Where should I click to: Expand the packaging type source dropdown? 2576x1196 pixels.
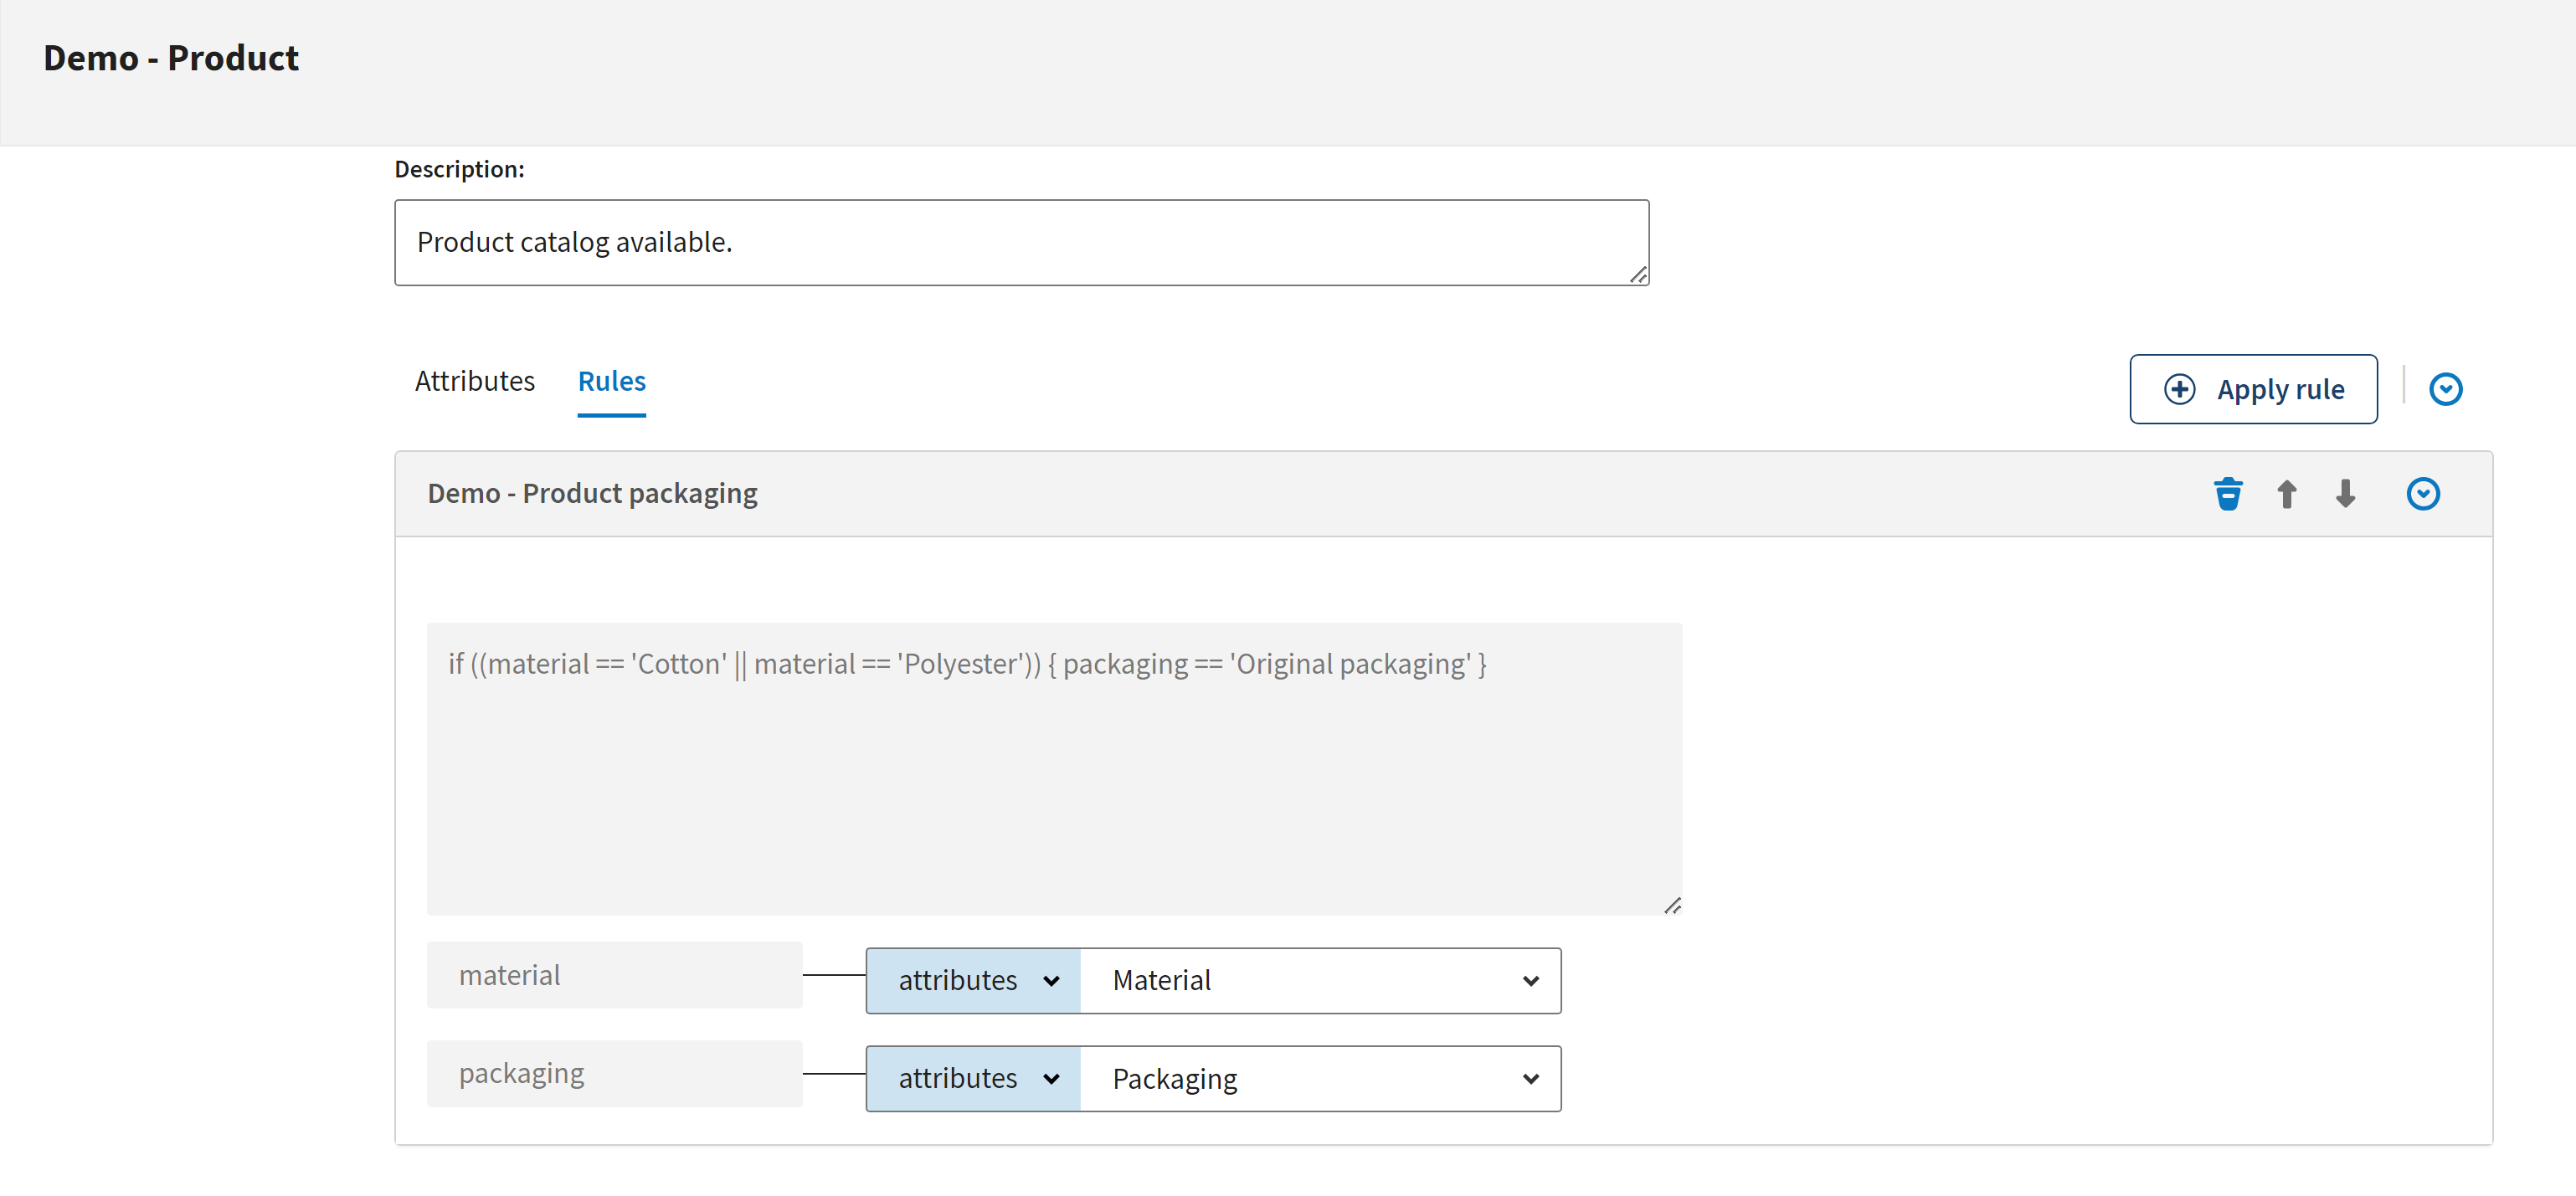coord(973,1080)
